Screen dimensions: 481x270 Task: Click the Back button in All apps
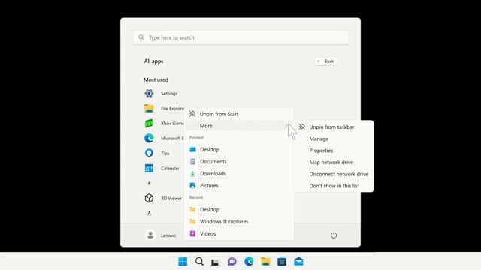[x=325, y=61]
